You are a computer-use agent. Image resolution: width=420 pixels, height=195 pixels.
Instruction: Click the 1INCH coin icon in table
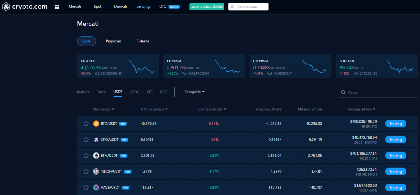pyautogui.click(x=96, y=172)
